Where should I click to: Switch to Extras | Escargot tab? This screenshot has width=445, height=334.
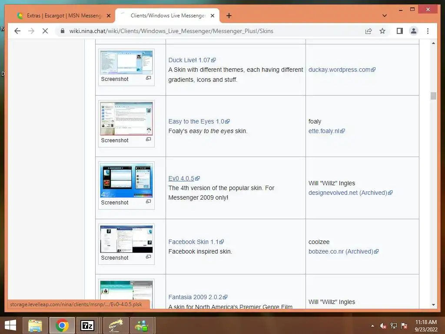tap(63, 16)
